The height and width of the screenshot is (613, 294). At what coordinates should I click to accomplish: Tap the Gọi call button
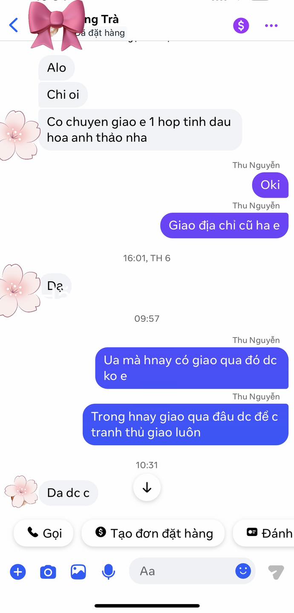tap(44, 533)
